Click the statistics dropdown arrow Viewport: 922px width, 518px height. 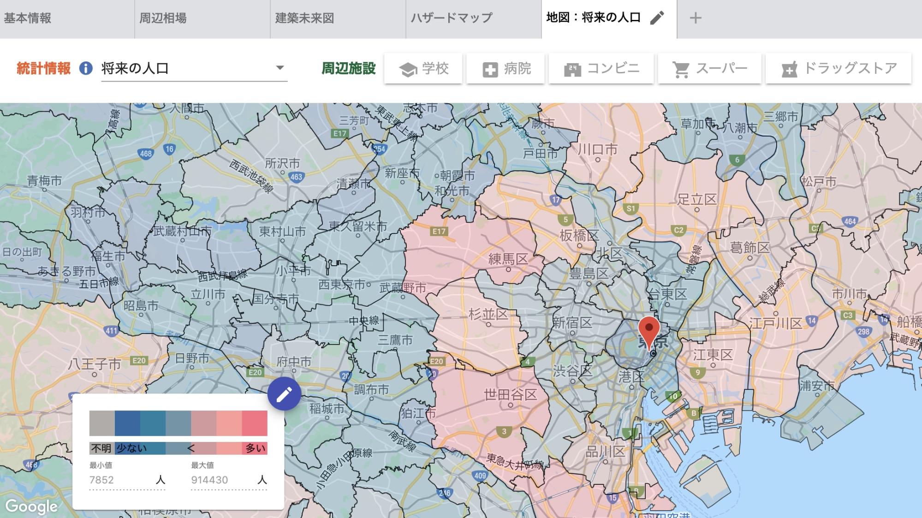[280, 68]
